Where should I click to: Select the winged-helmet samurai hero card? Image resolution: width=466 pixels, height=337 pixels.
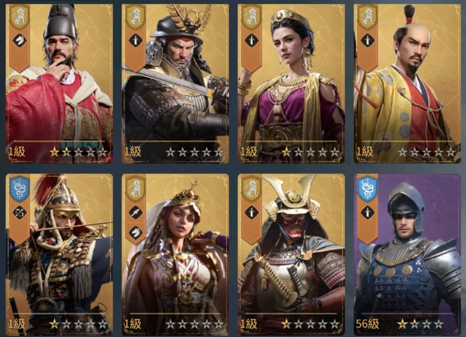point(176,83)
